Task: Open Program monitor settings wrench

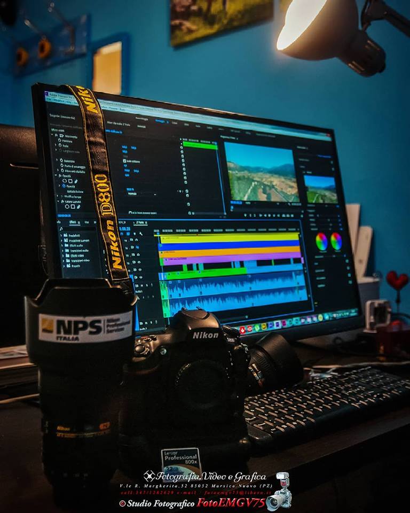Action: (x=290, y=204)
